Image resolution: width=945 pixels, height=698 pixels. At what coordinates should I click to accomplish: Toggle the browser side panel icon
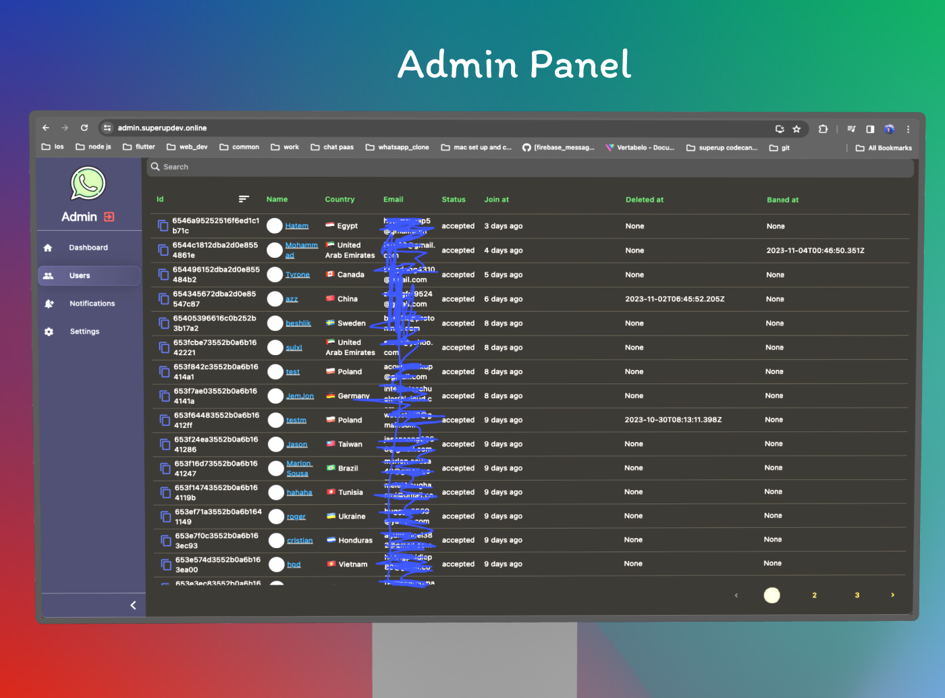(x=870, y=129)
